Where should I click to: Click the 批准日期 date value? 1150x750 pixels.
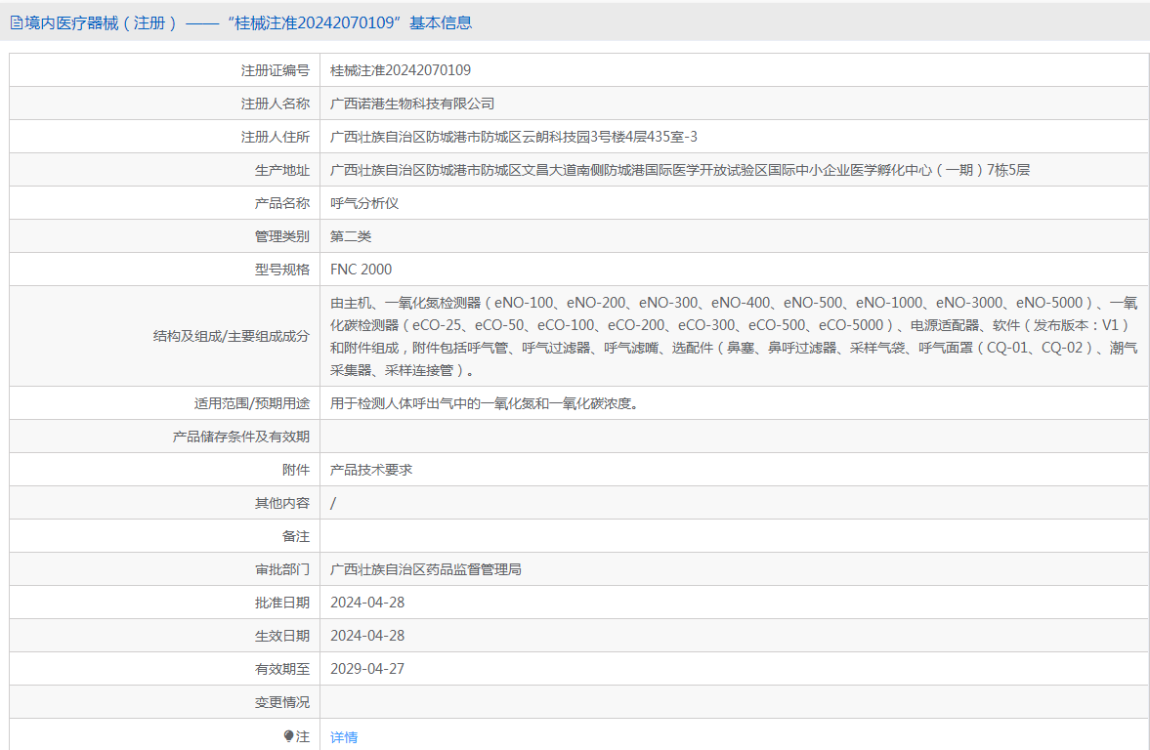tap(367, 603)
